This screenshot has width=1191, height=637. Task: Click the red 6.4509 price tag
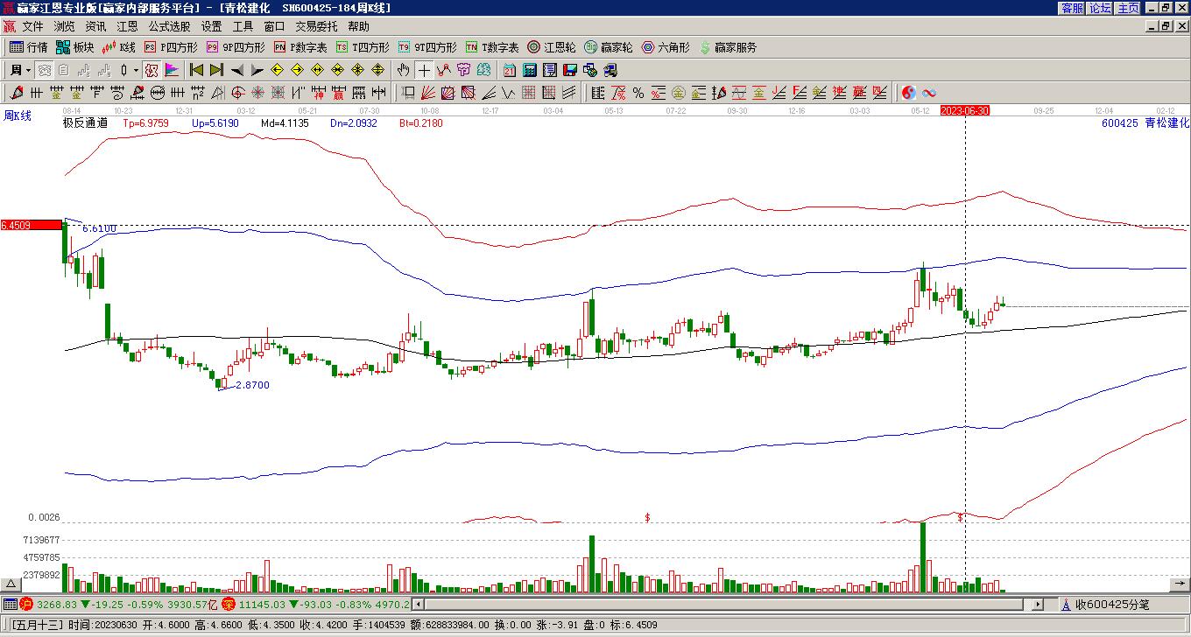30,226
